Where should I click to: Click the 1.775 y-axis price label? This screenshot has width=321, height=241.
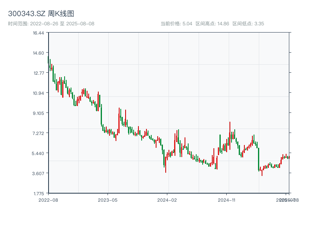point(39,193)
